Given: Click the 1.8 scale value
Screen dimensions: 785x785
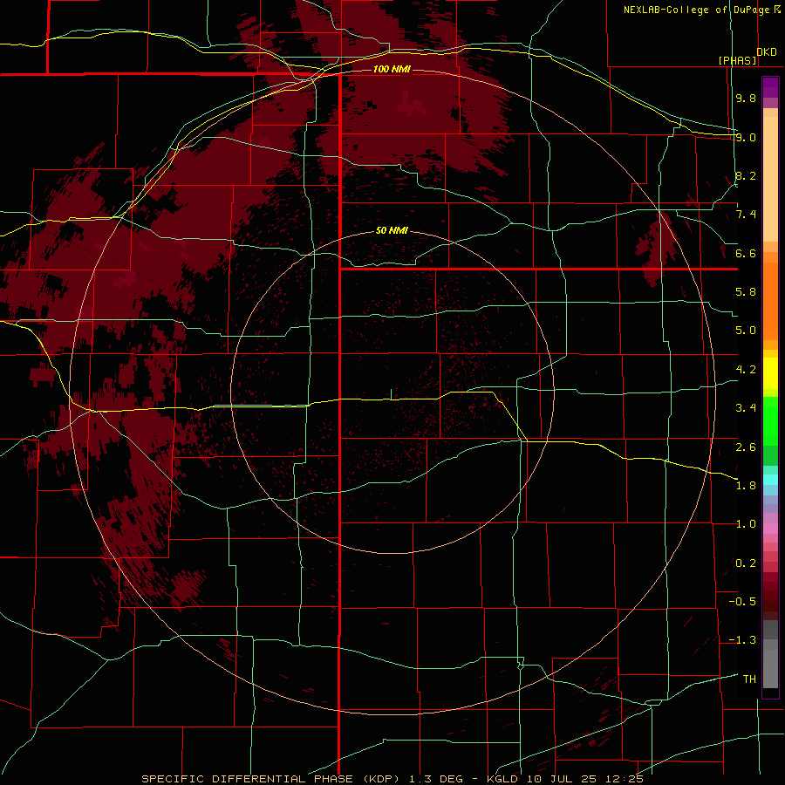Looking at the screenshot, I should click(x=746, y=486).
